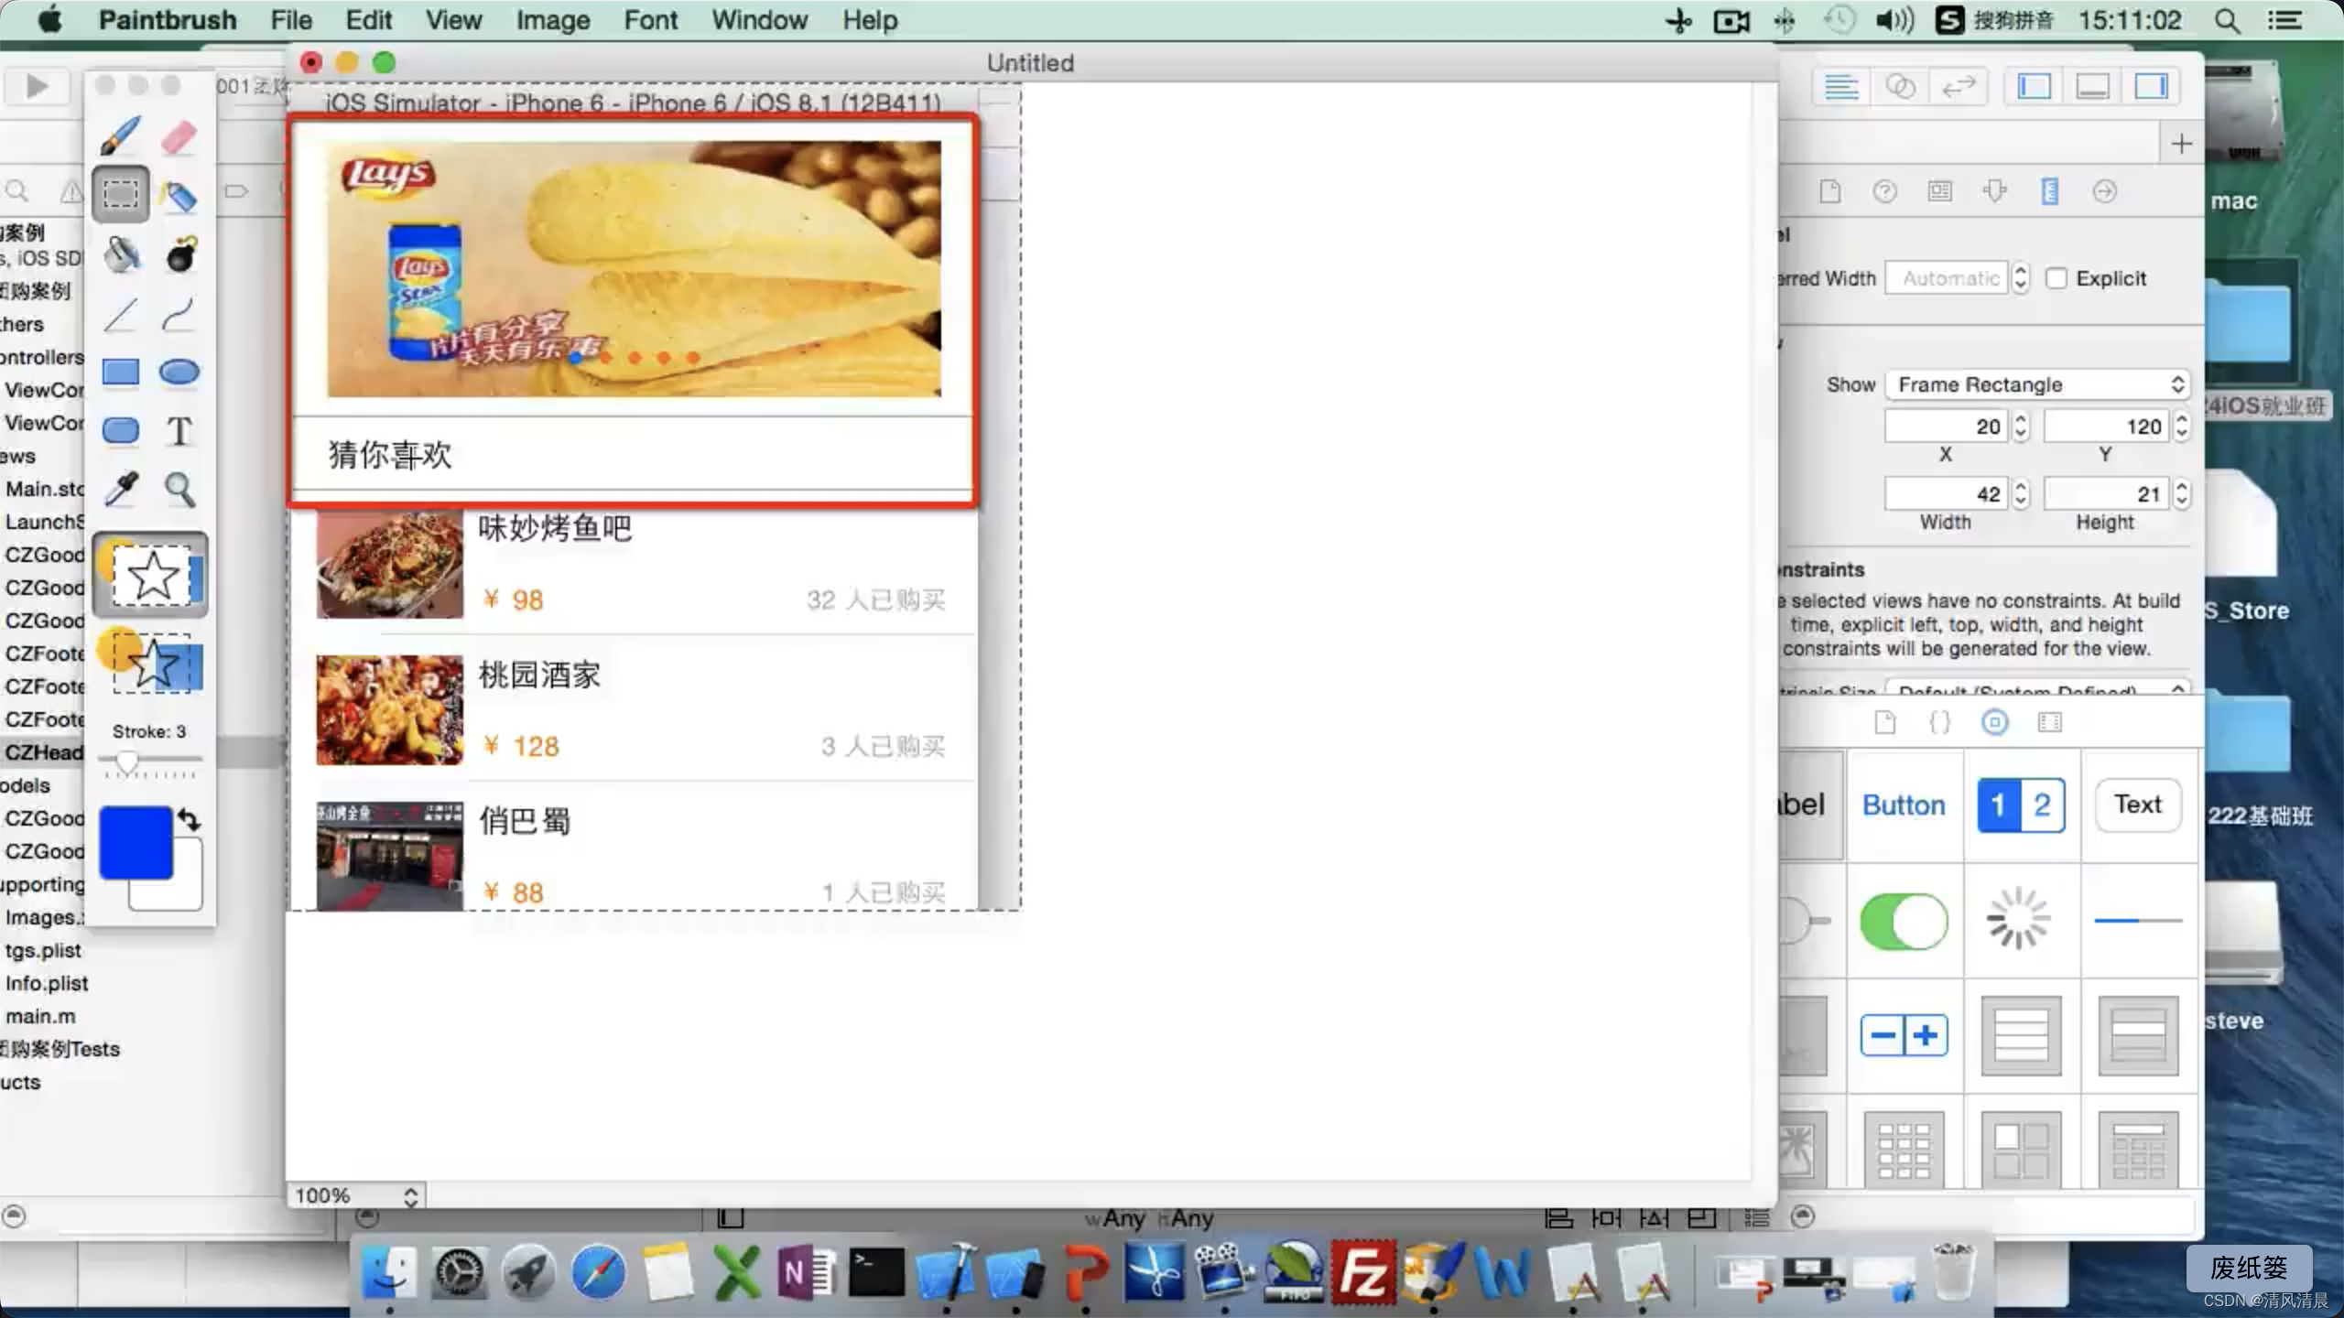Toggle Xcode Debug area visibility button
This screenshot has width=2344, height=1318.
2092,87
